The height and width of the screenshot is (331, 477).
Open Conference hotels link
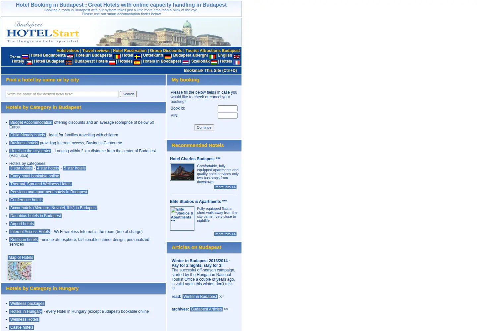tap(26, 200)
